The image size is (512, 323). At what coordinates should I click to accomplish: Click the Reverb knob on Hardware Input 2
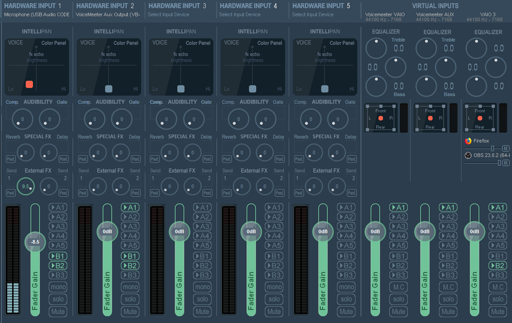97,152
